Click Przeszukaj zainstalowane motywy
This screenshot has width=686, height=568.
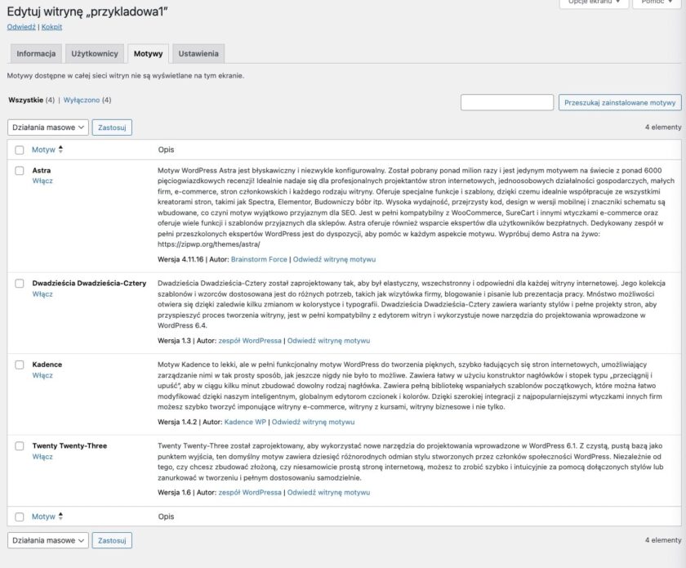[619, 102]
